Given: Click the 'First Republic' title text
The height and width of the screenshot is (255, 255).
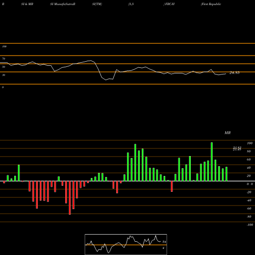Looking at the screenshot, I should pos(211,4).
